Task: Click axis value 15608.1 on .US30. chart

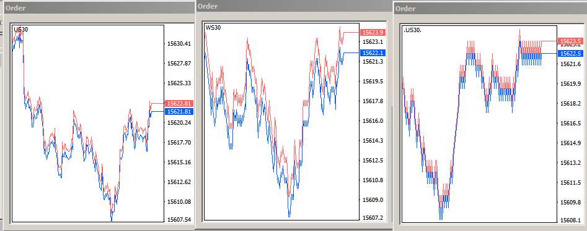Action: [570, 220]
